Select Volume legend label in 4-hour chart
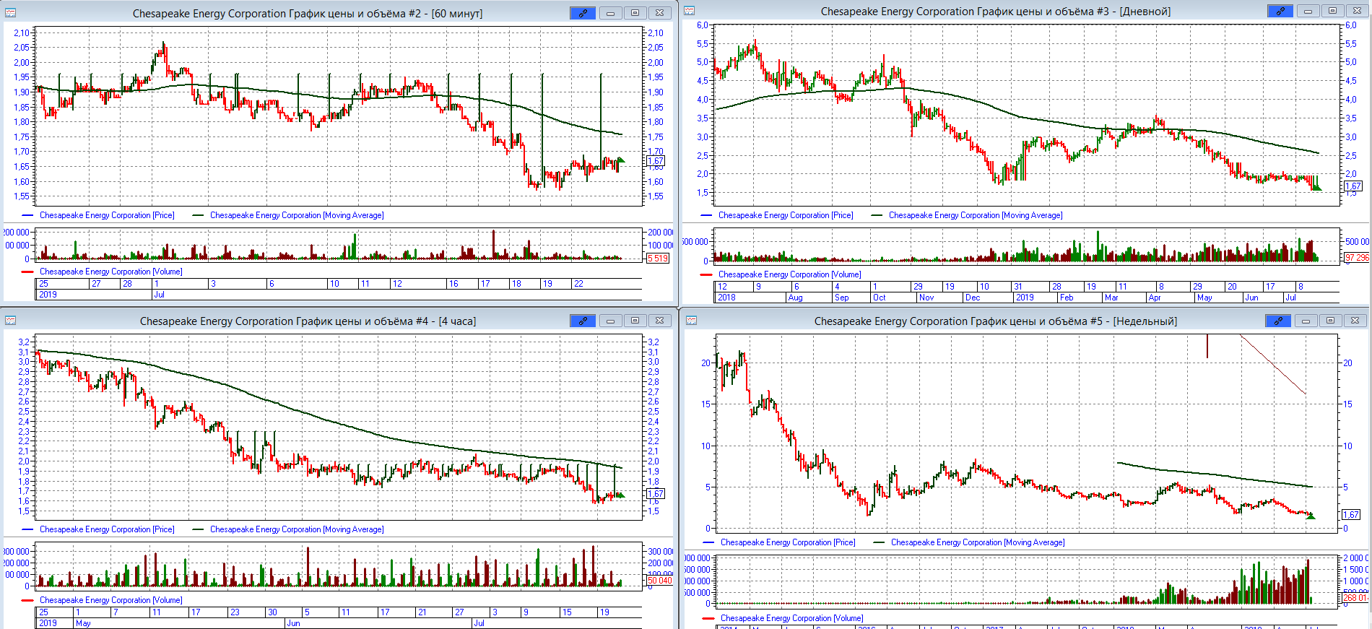The width and height of the screenshot is (1372, 629). pyautogui.click(x=110, y=600)
